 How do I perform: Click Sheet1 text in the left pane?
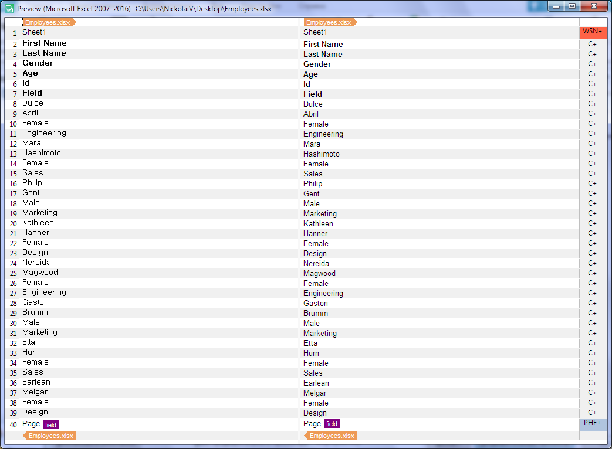click(x=34, y=32)
